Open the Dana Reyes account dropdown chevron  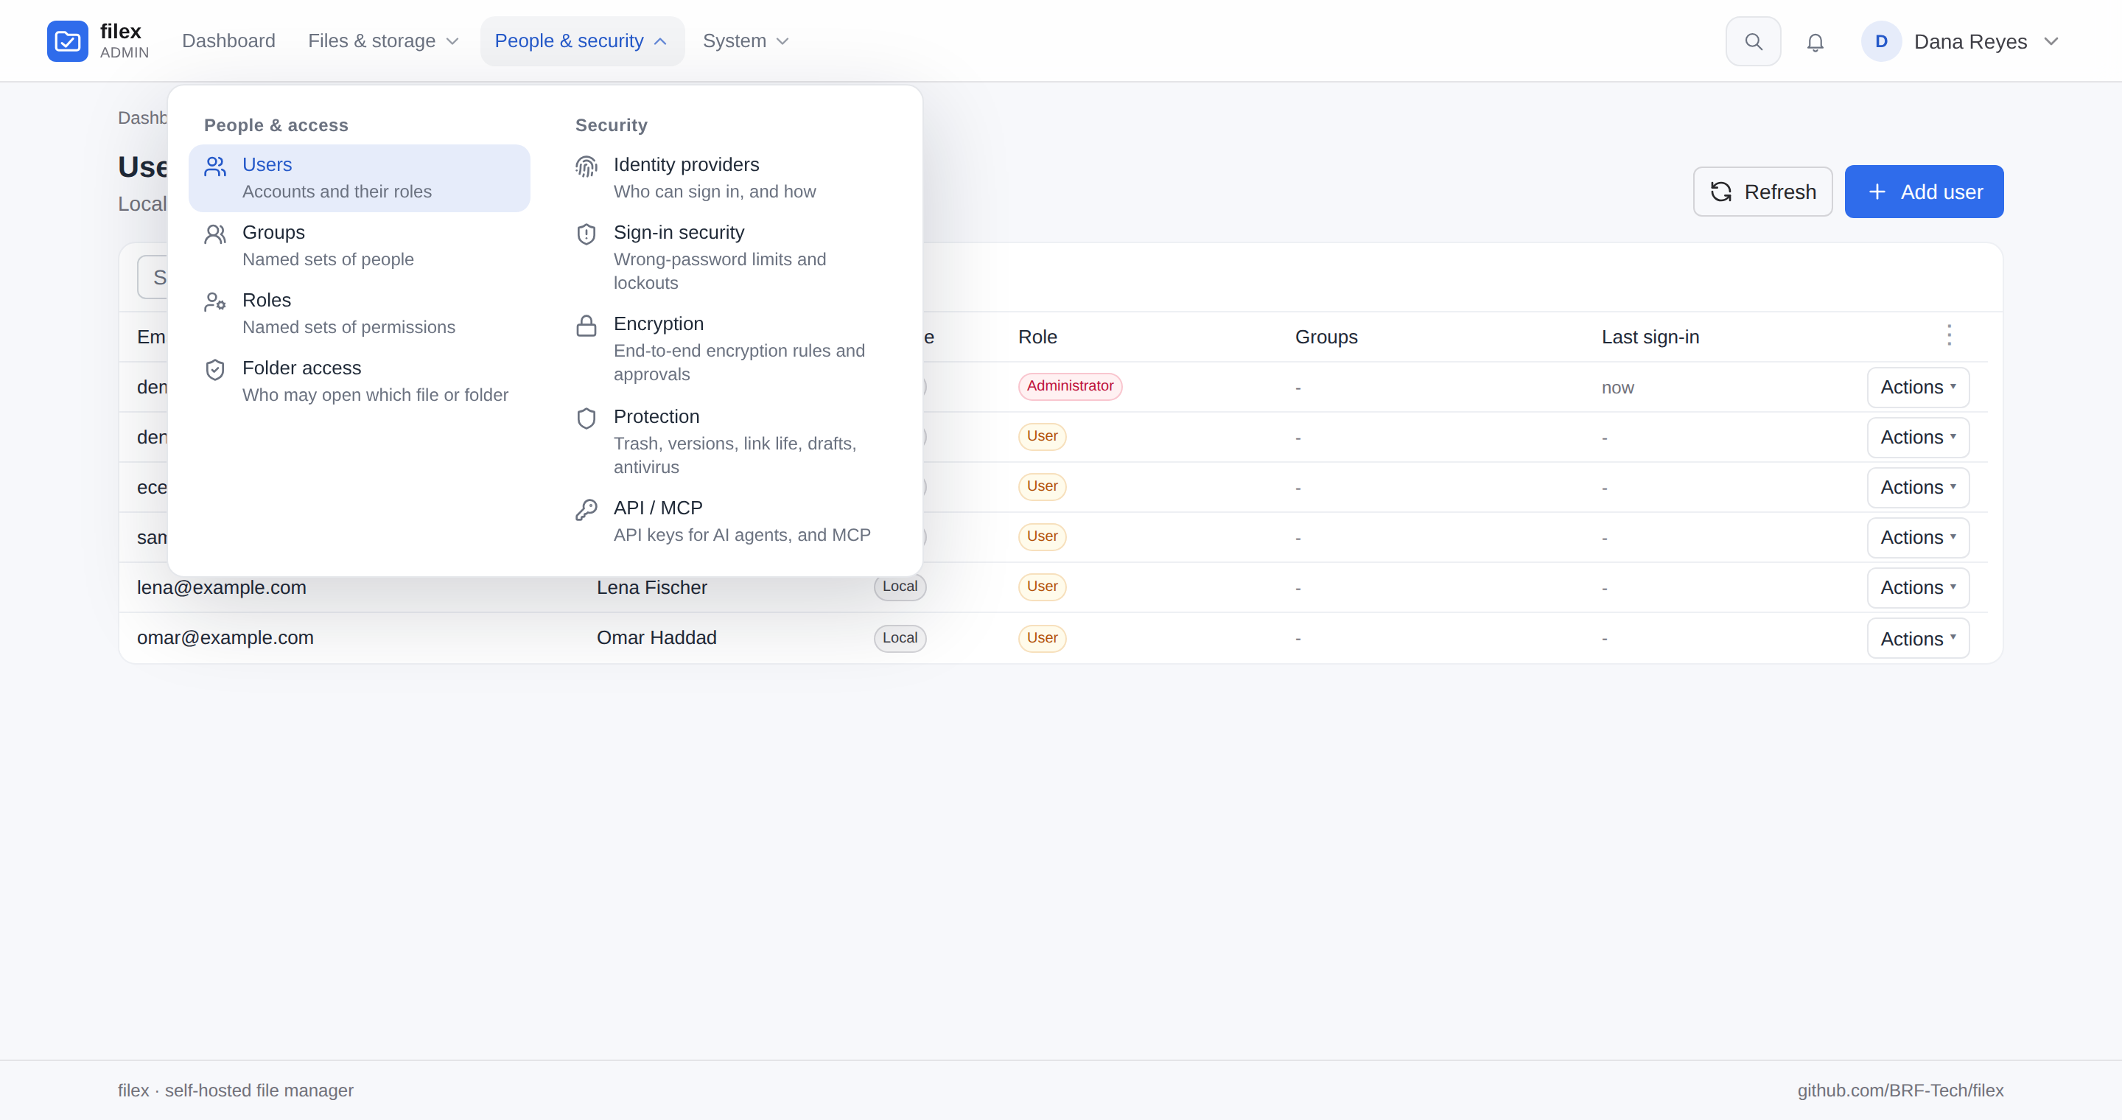2051,41
